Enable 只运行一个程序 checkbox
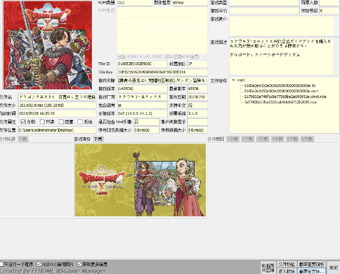340x274 pixels. 2,264
